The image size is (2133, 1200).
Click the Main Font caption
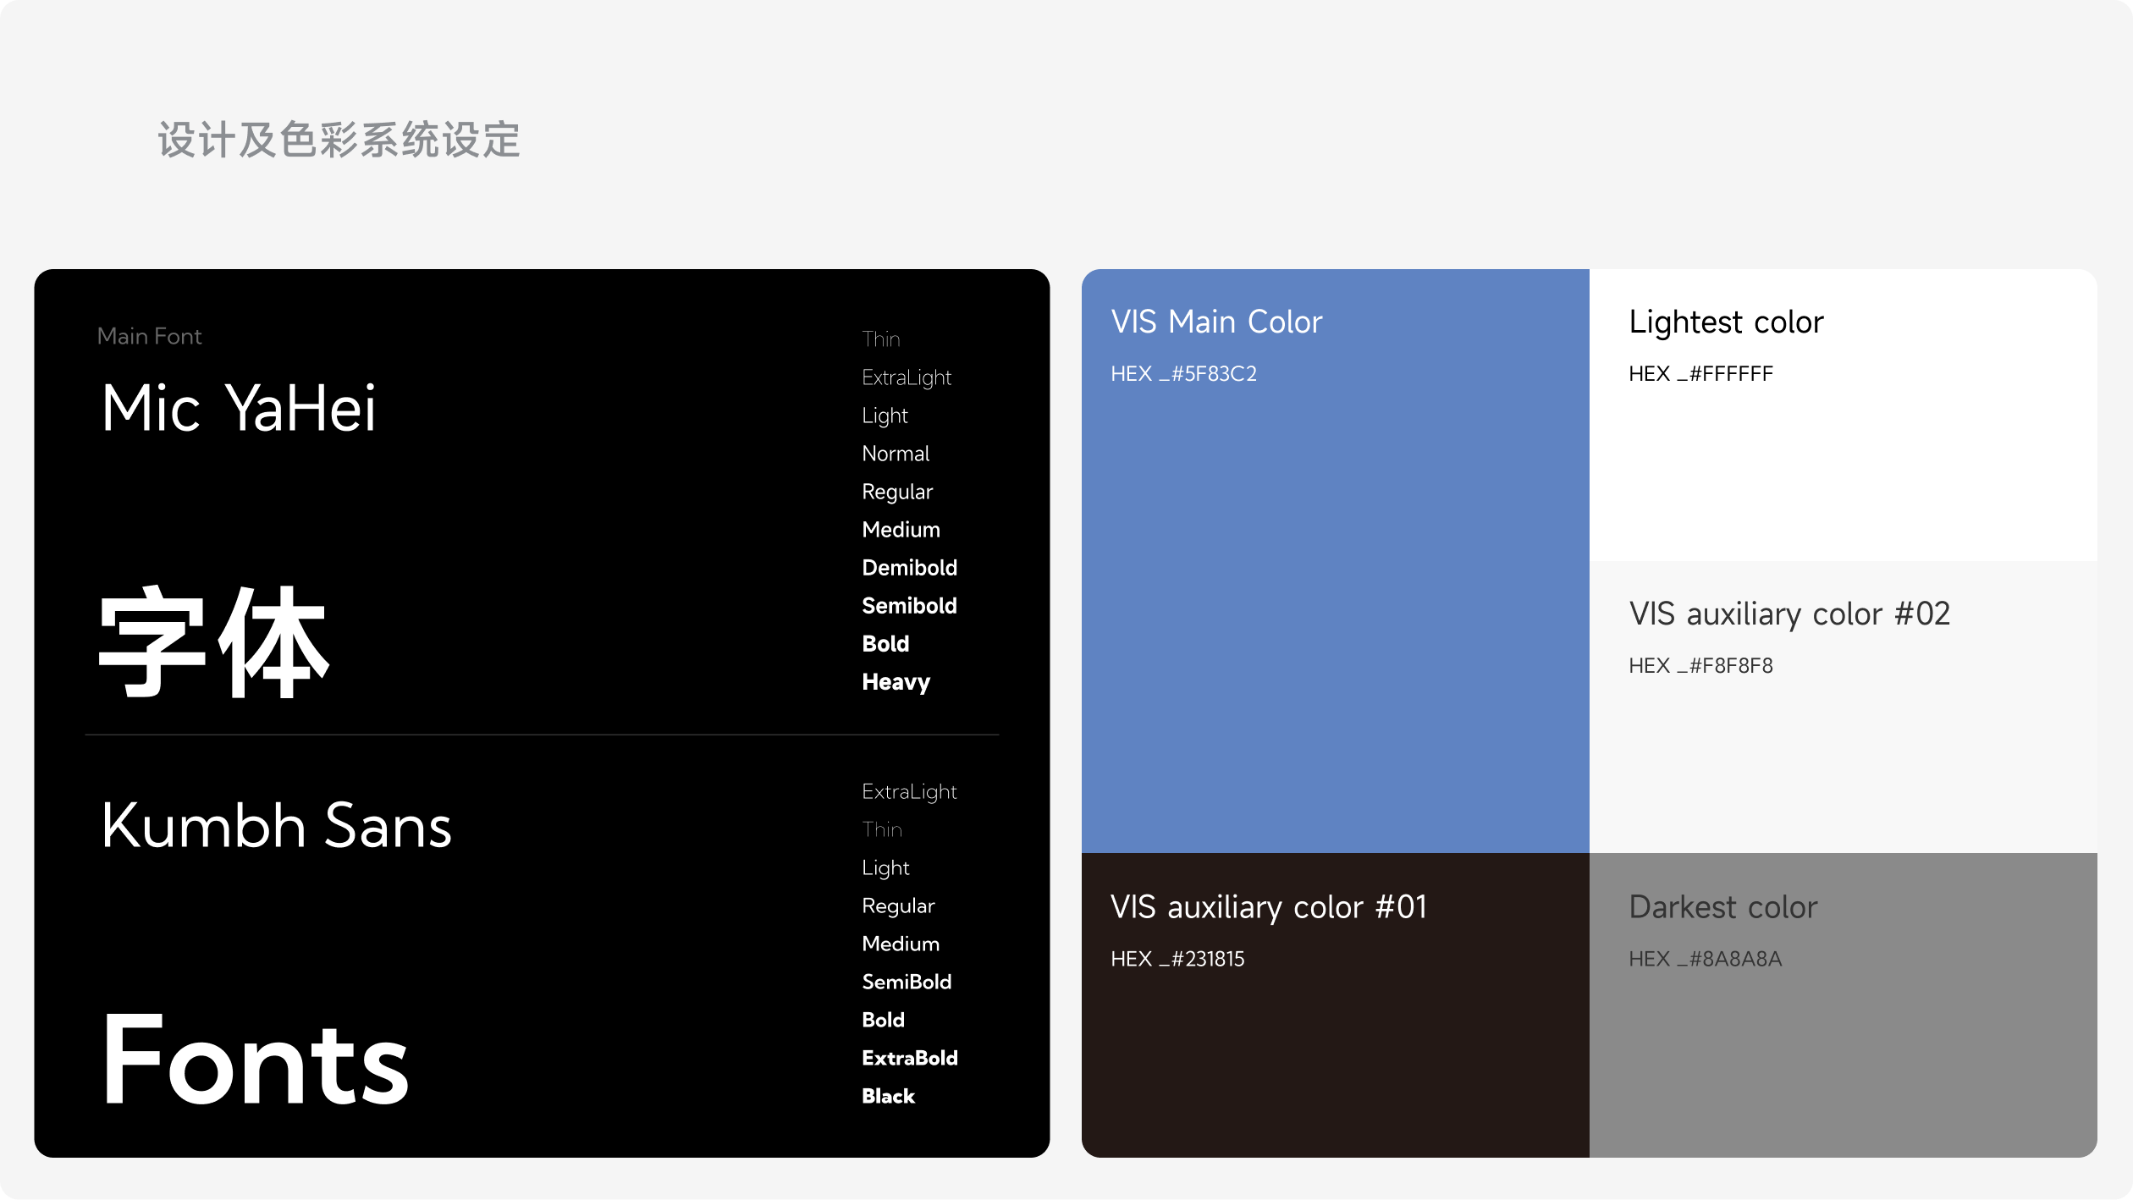[149, 336]
